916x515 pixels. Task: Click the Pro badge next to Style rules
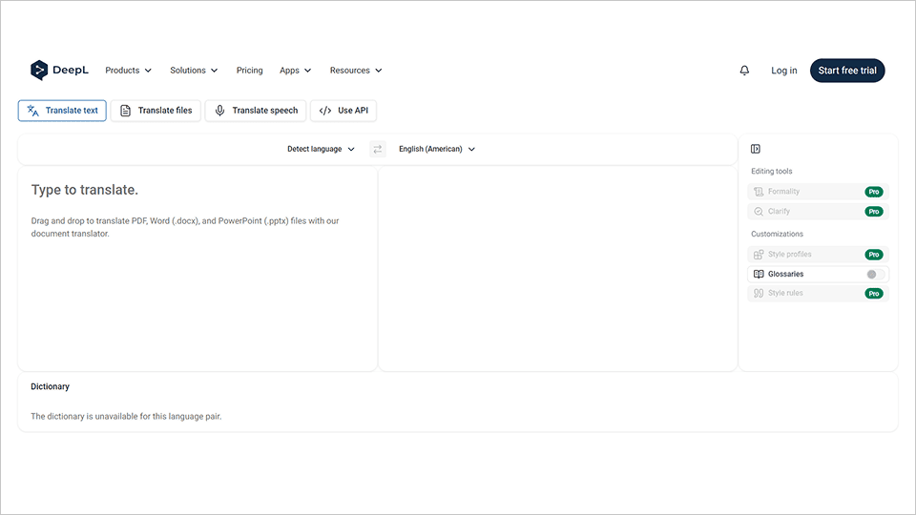coord(874,294)
